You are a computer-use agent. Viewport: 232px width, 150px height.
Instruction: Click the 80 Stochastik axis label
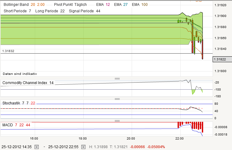(x=216, y=104)
